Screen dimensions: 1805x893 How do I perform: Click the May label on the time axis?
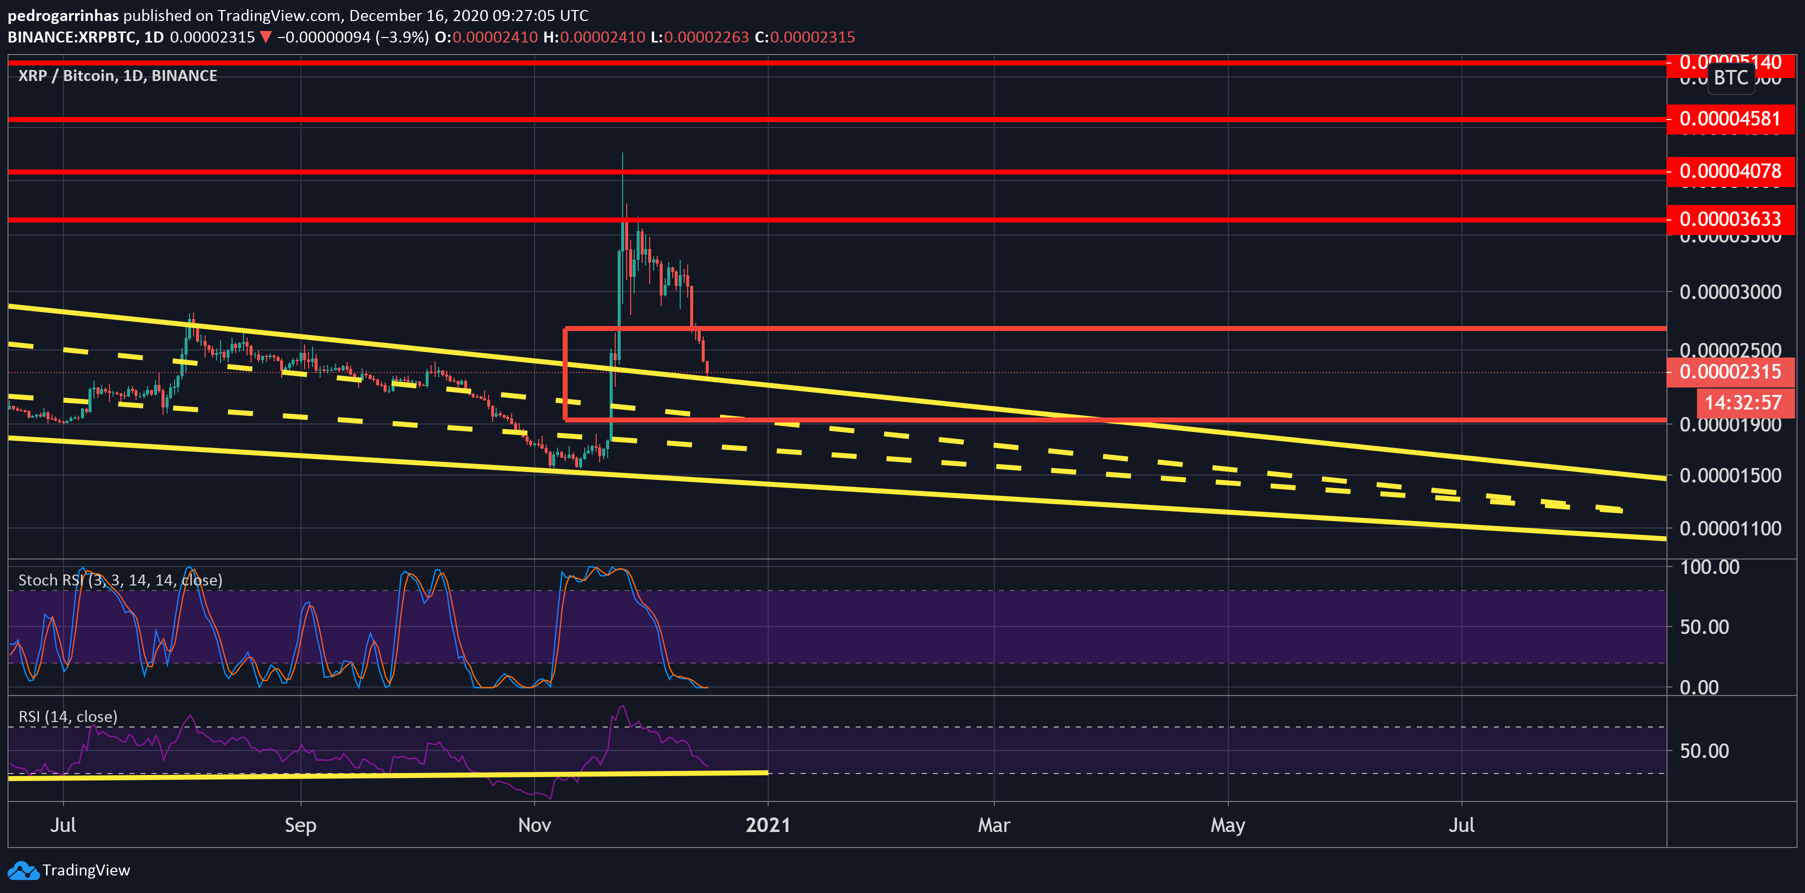coord(1228,825)
